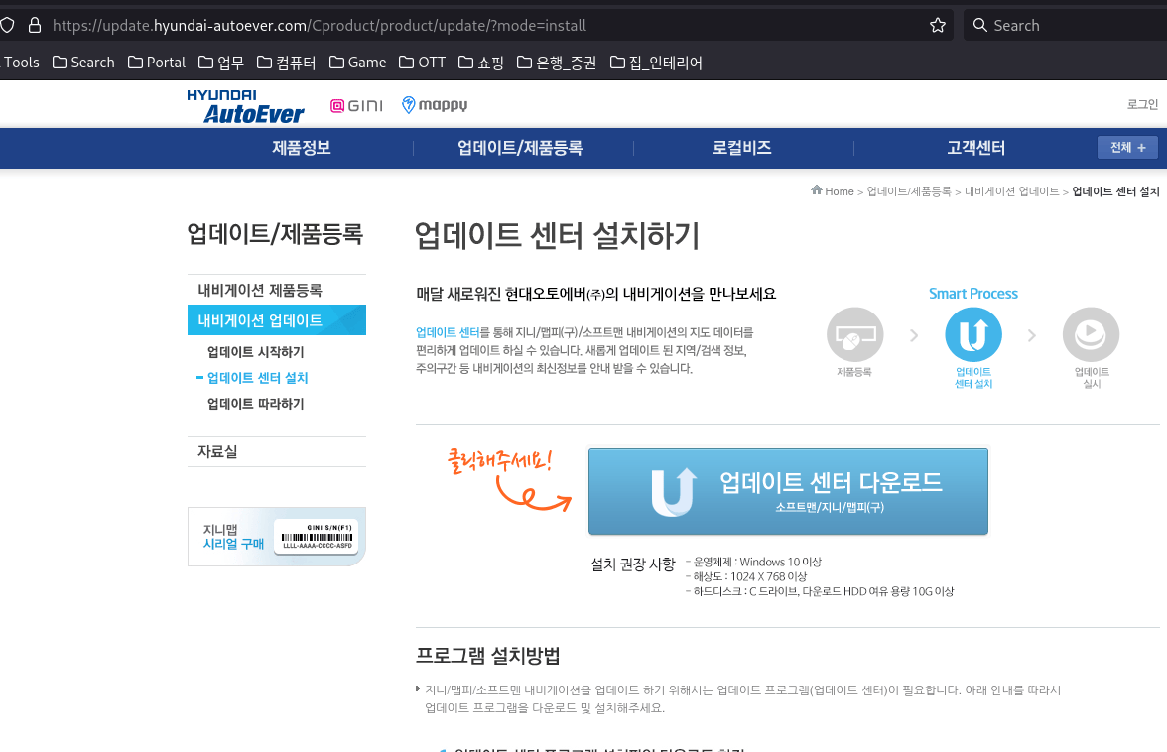Open the 컴퓨터 bookmark folder
The image size is (1167, 752).
click(x=287, y=63)
